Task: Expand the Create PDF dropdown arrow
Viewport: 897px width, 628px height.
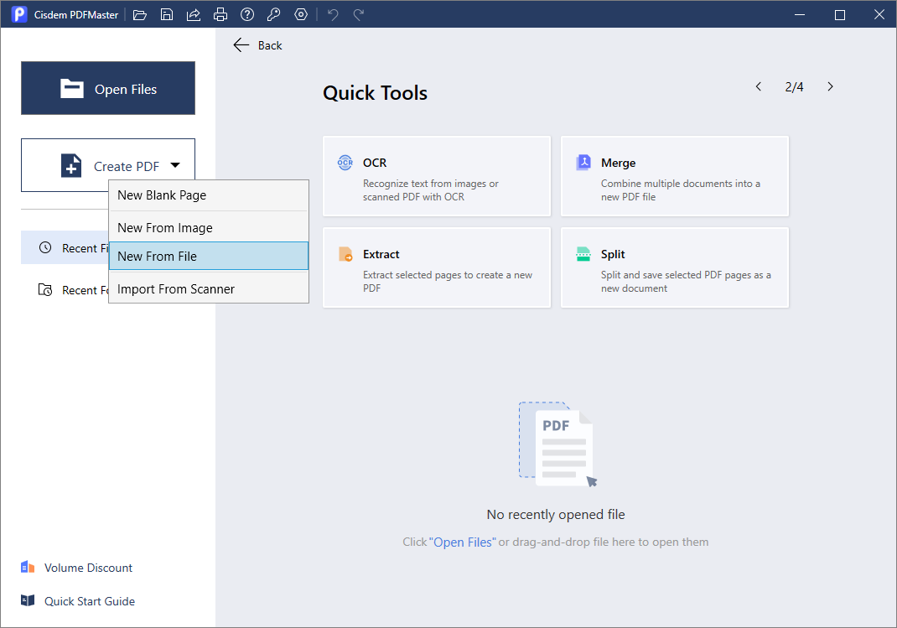Action: pos(175,165)
